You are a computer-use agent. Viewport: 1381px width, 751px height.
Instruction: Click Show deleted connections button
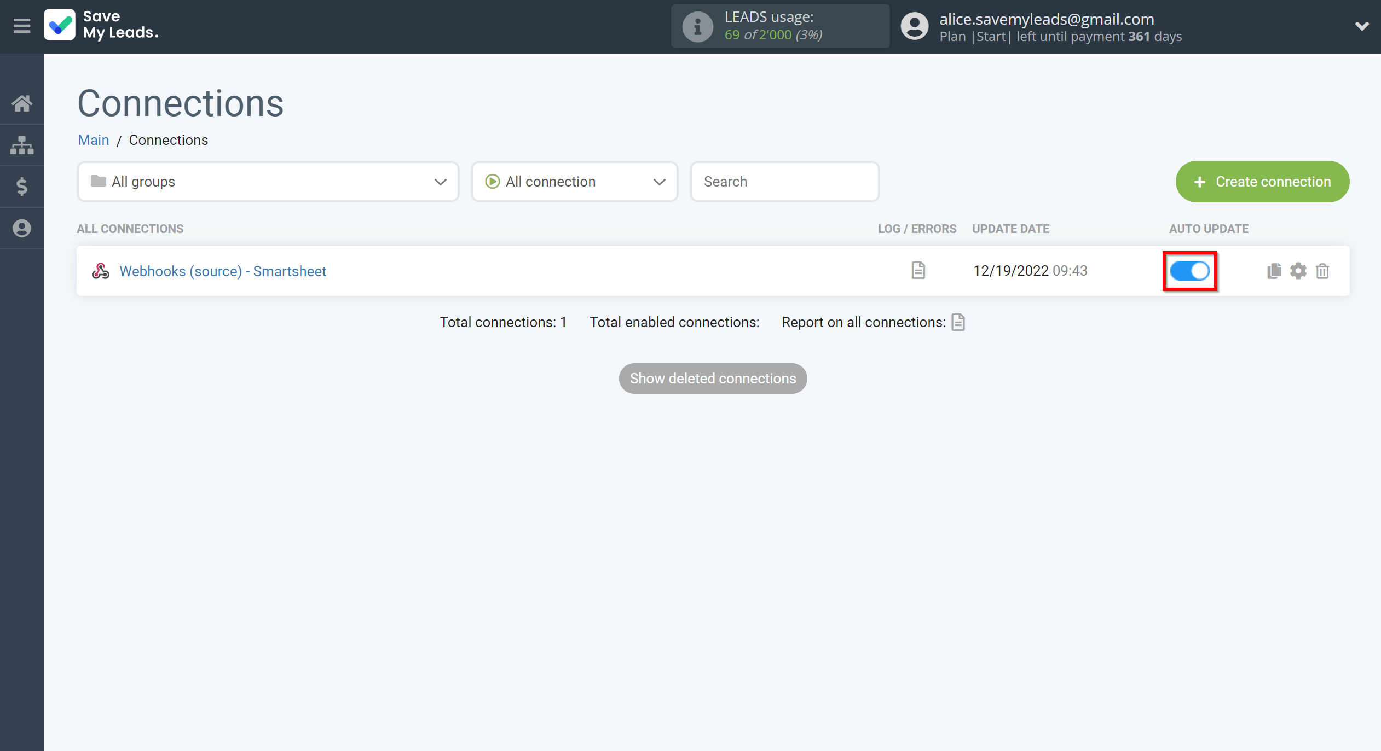[713, 379]
